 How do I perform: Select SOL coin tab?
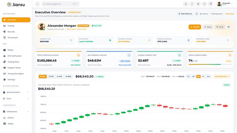tap(60, 77)
